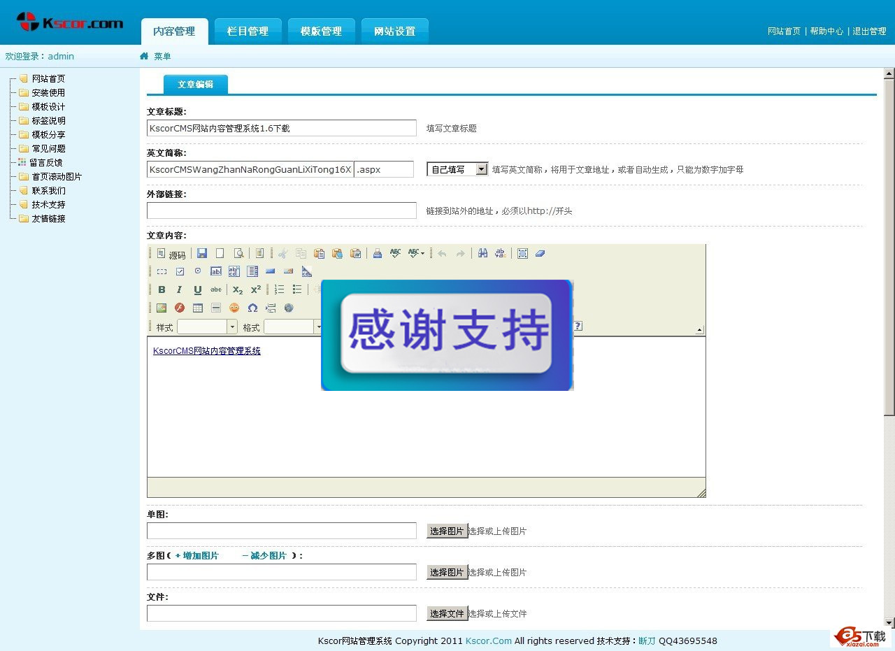Click 选择图片 button for 单图
Image resolution: width=895 pixels, height=651 pixels.
pos(447,531)
